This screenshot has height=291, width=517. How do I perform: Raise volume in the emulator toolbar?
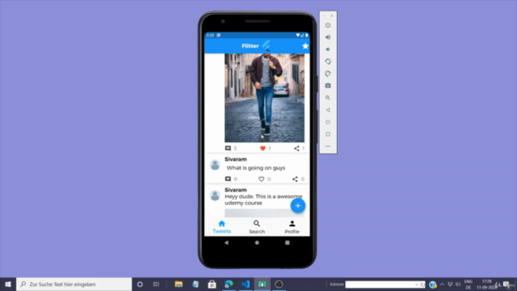[x=328, y=37]
